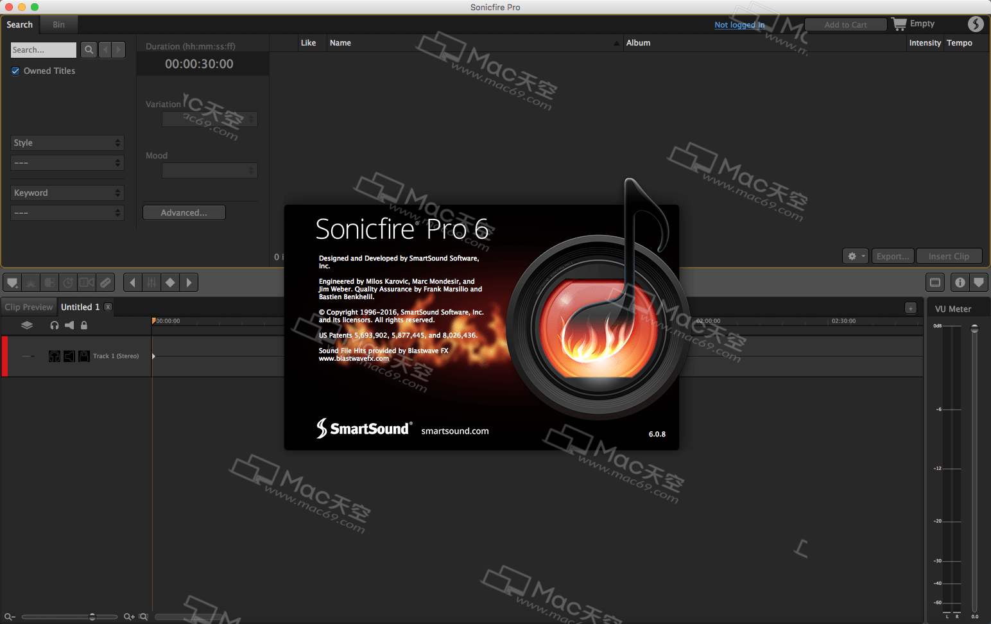Solo Track 1 with its headphones button

coord(55,356)
